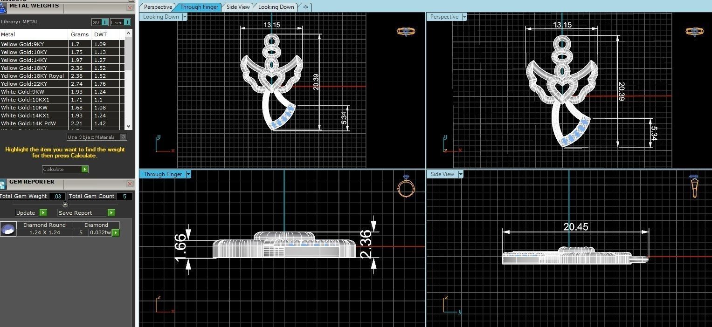Click the metal list scrollbar down arrow
Viewport: 712px width, 327px height.
[129, 126]
